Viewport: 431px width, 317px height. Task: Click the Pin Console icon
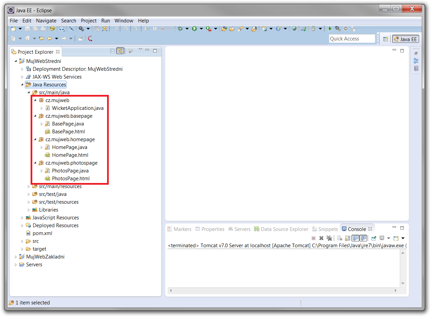(x=374, y=238)
